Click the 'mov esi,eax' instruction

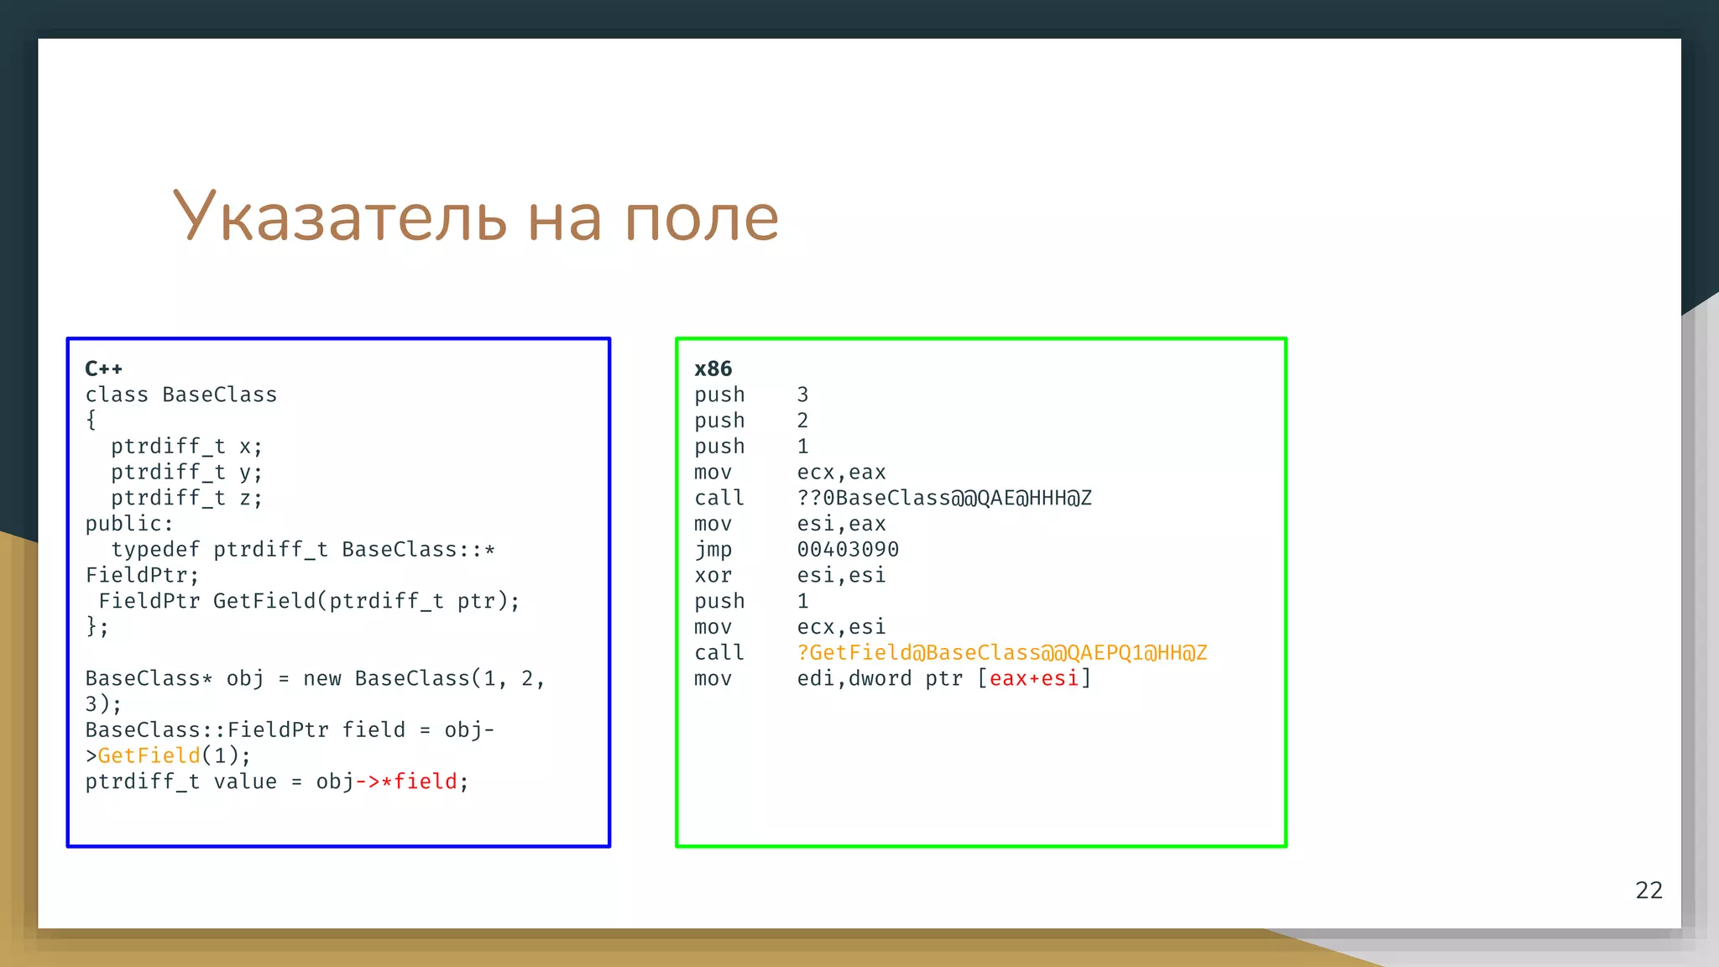coord(790,524)
